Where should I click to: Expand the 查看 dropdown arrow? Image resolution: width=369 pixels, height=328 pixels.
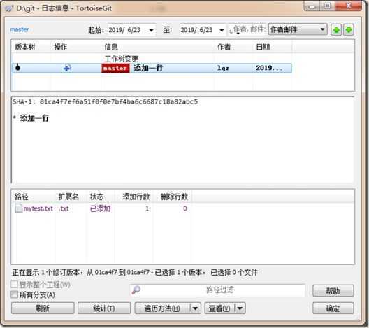(240, 308)
